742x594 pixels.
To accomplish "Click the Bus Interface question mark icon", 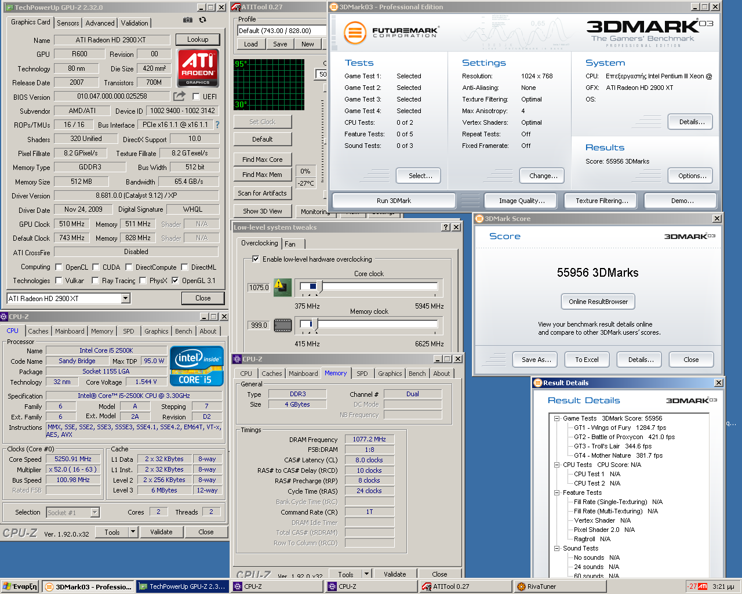I will [x=217, y=124].
